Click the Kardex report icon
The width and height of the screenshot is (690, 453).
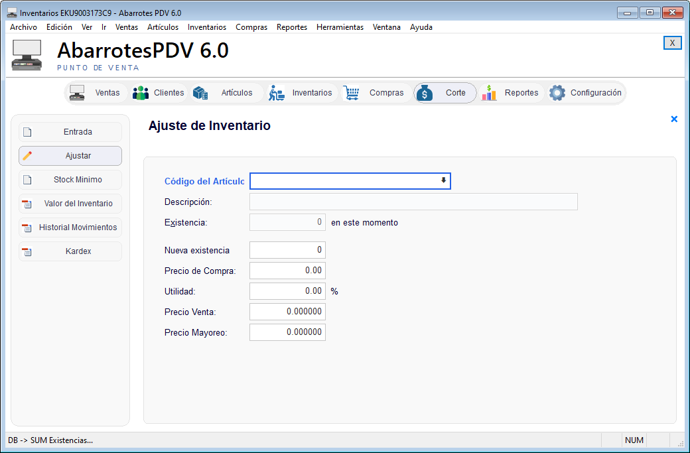click(27, 251)
